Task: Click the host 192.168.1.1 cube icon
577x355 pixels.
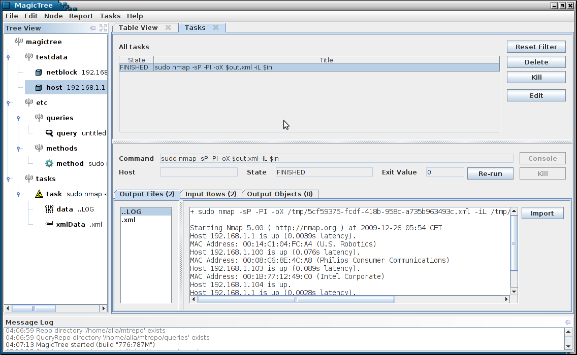Action: pos(39,87)
